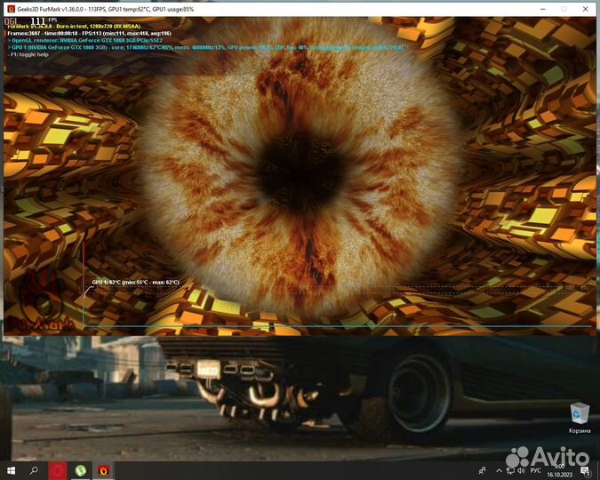Click the FurMark window title bar text
This screenshot has height=480, width=600.
105,9
